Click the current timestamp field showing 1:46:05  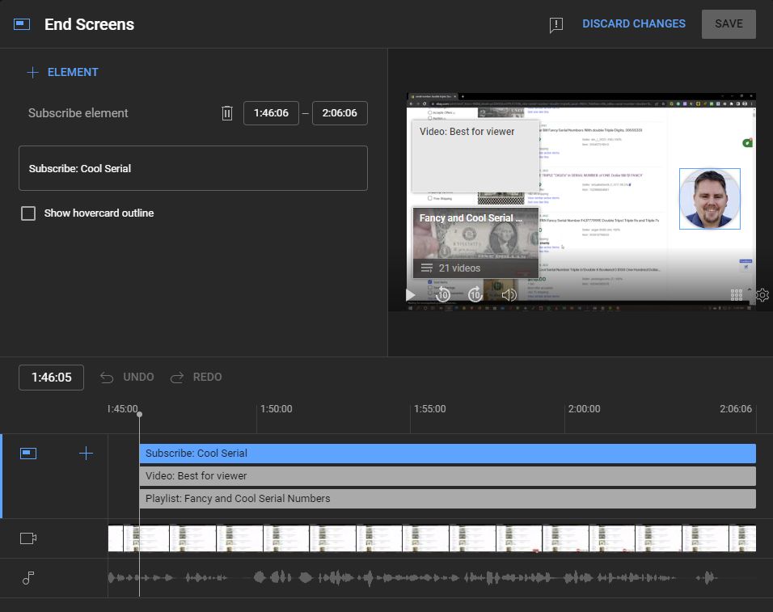(51, 377)
